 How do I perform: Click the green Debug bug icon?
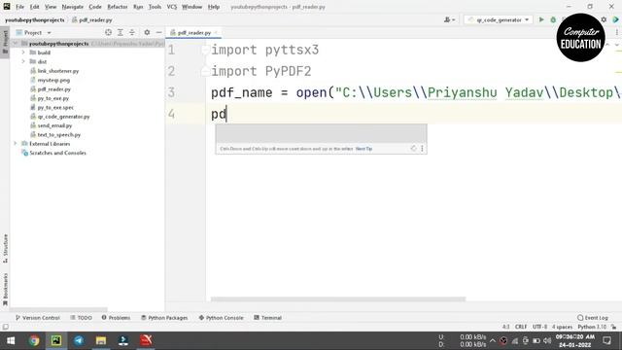(553, 19)
